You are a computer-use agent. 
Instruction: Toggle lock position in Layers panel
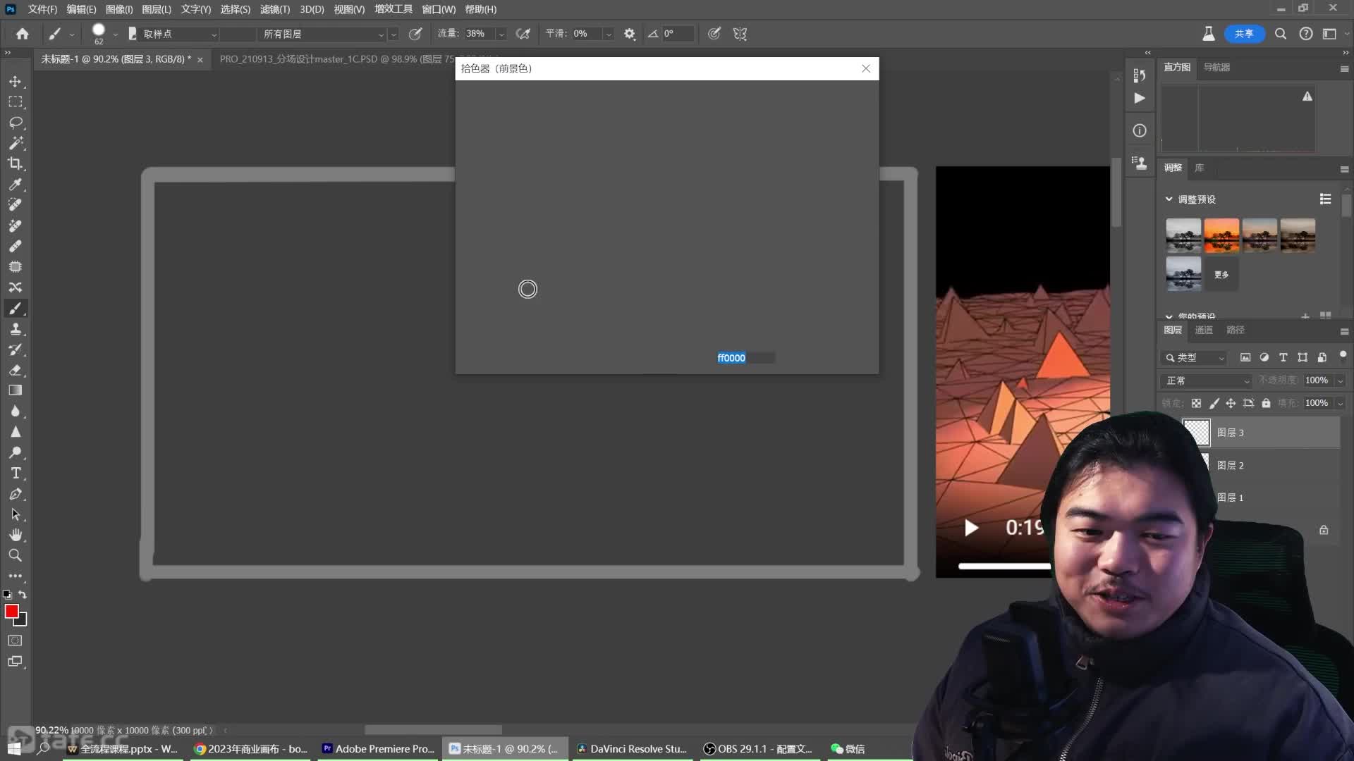click(x=1231, y=403)
